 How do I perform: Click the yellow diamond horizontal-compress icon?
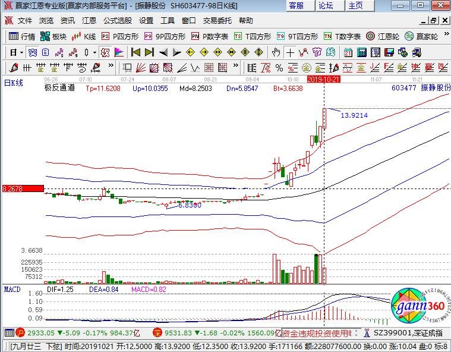pyautogui.click(x=231, y=52)
